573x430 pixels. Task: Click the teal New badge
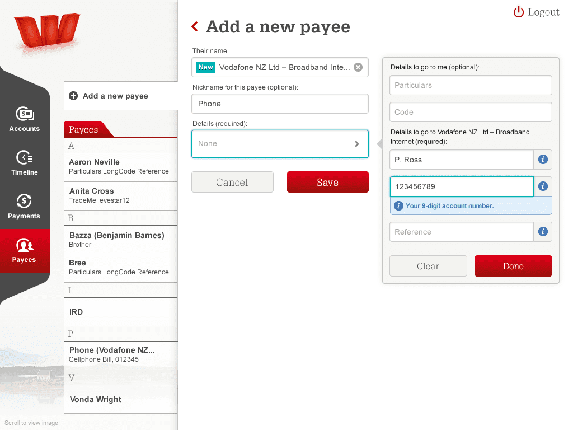(x=206, y=67)
